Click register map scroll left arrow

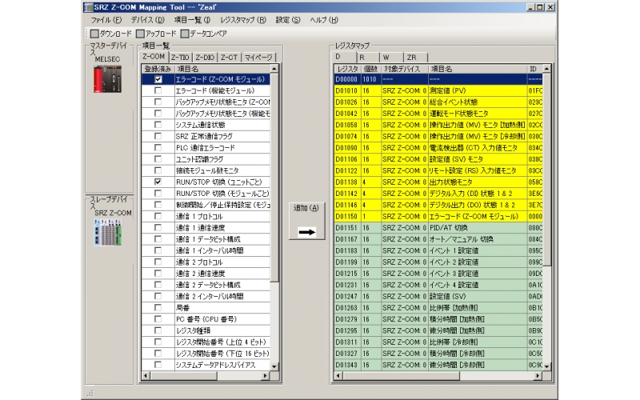[338, 375]
